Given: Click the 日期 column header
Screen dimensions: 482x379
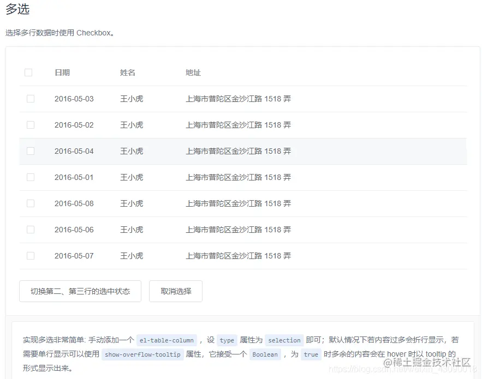Looking at the screenshot, I should (x=62, y=72).
